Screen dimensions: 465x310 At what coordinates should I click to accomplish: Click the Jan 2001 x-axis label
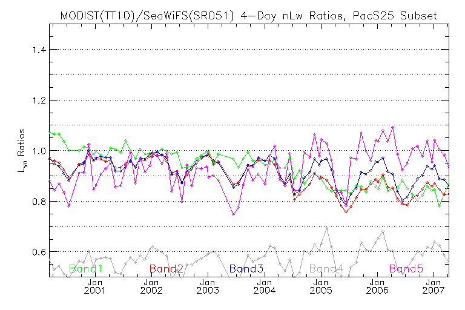[x=95, y=286]
